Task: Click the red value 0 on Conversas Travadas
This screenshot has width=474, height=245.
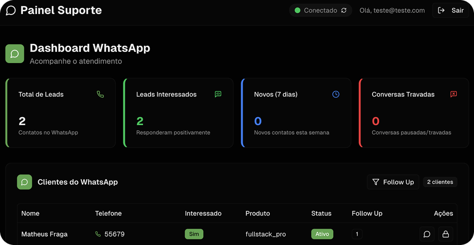Action: click(375, 121)
